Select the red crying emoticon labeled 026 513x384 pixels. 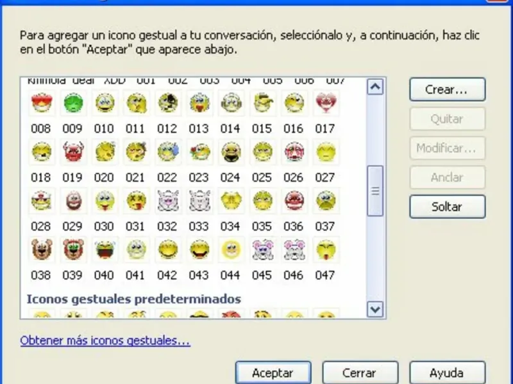(294, 152)
